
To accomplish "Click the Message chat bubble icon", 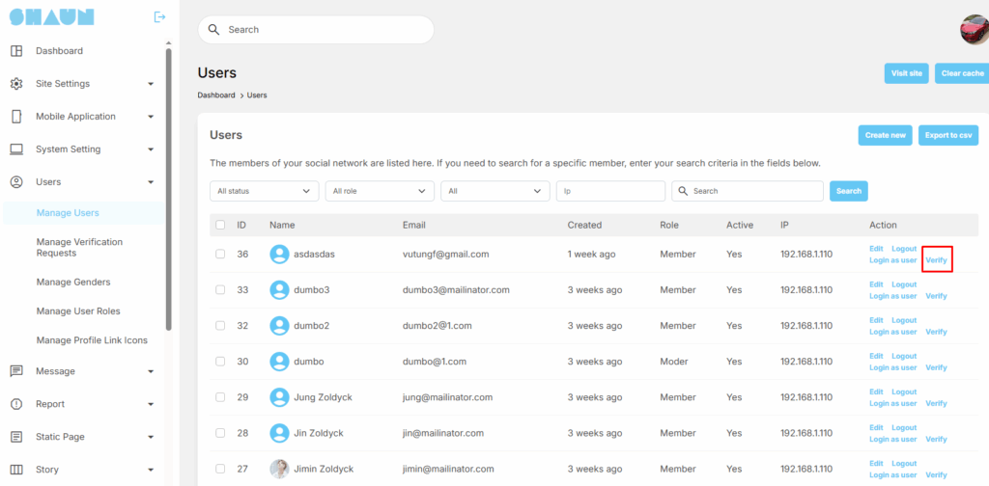I will pyautogui.click(x=16, y=371).
